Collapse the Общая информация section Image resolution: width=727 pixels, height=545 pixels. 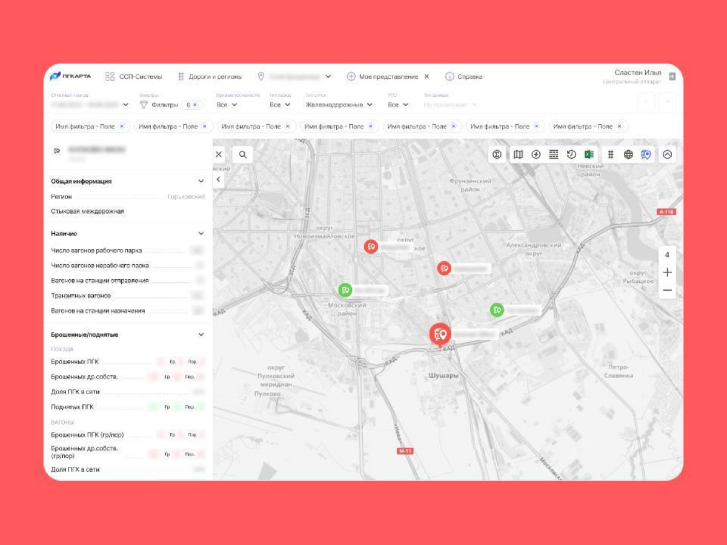point(201,181)
